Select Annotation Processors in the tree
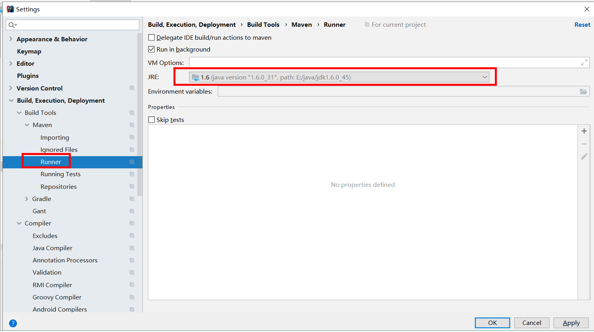The height and width of the screenshot is (332, 594). (65, 260)
